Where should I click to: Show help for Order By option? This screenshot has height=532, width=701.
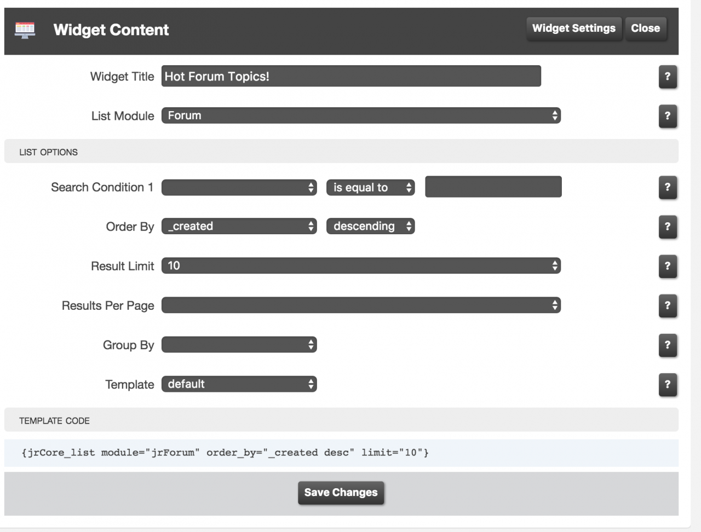tap(668, 227)
